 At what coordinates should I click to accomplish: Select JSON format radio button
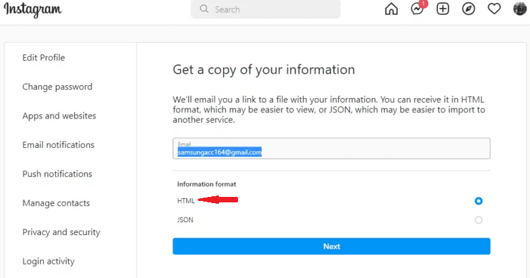click(x=478, y=220)
